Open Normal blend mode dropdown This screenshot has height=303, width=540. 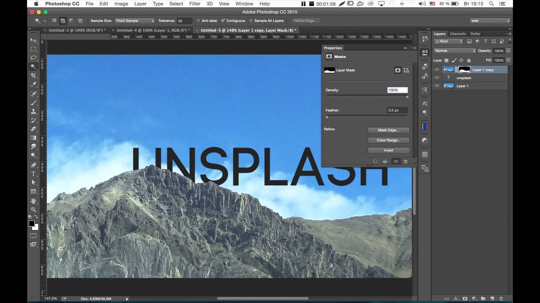click(455, 51)
